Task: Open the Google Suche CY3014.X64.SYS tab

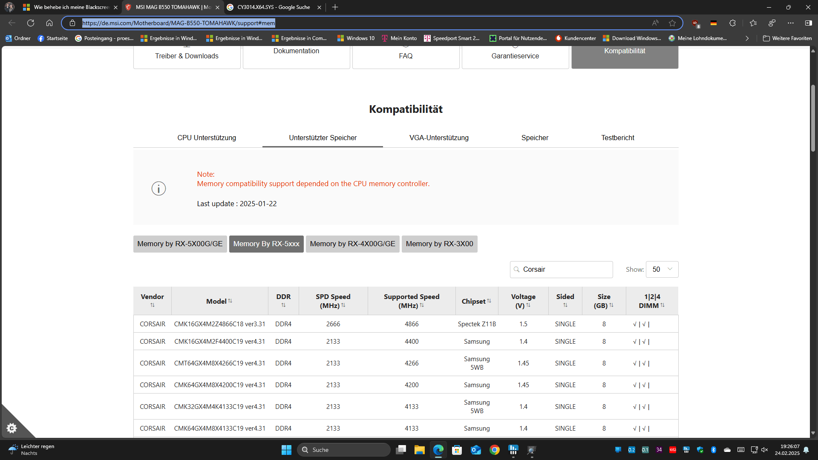Action: pos(273,7)
